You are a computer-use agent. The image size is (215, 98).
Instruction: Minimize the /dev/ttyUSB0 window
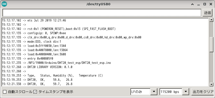point(198,4)
